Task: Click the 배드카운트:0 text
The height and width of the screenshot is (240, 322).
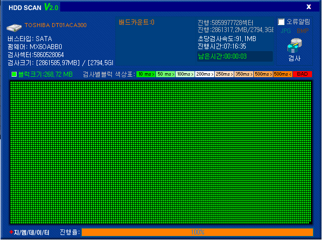Action: (136, 22)
